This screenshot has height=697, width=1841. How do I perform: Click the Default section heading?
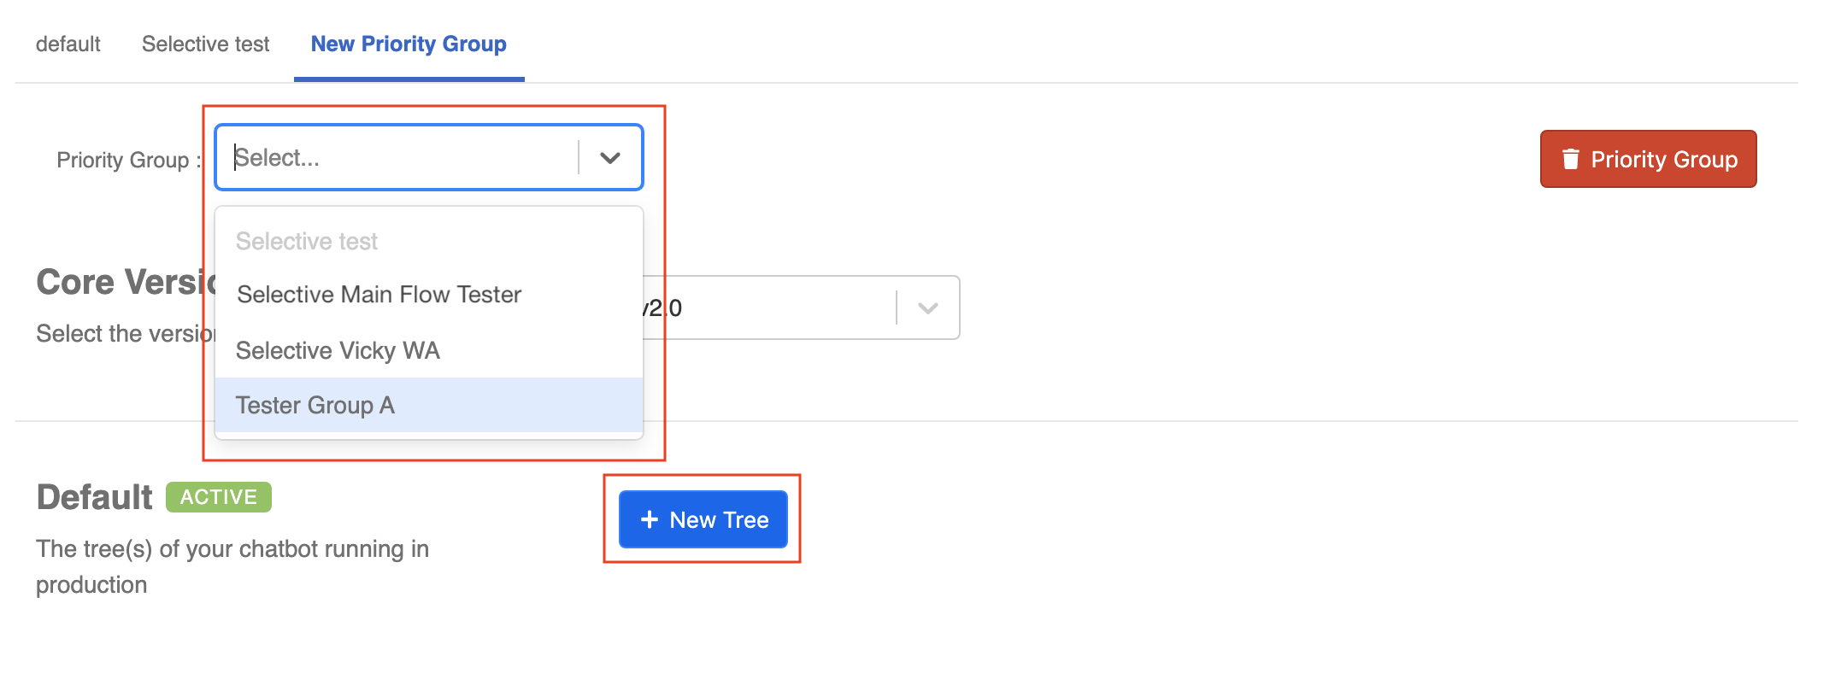tap(94, 497)
